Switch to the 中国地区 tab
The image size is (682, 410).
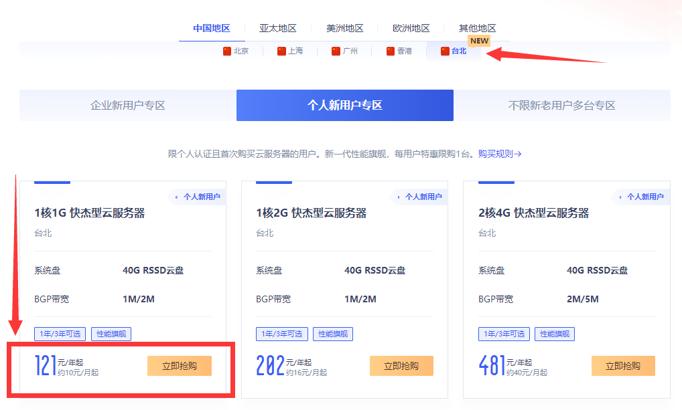click(212, 28)
